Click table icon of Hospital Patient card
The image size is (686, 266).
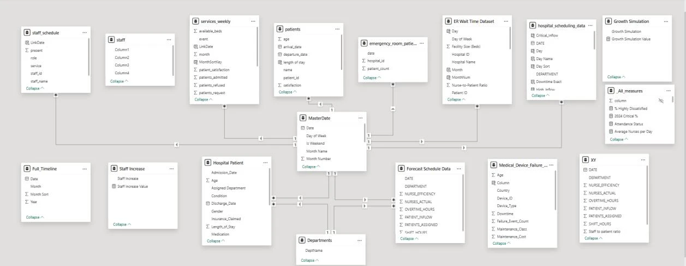[x=208, y=163]
